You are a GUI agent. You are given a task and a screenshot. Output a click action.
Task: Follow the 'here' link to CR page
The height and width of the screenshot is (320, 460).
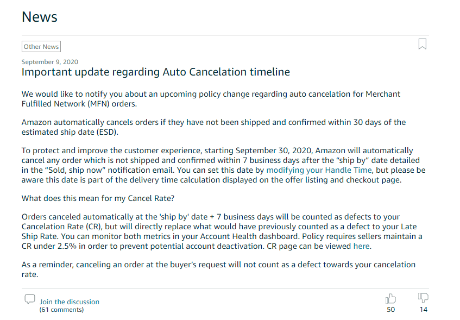click(361, 246)
